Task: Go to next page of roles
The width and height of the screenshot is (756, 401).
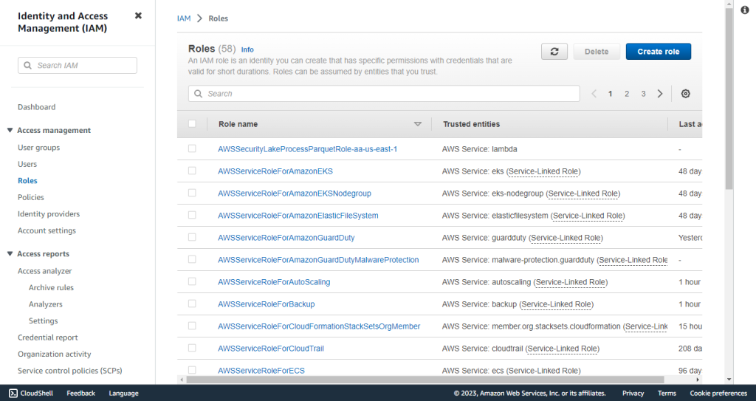Action: 660,94
